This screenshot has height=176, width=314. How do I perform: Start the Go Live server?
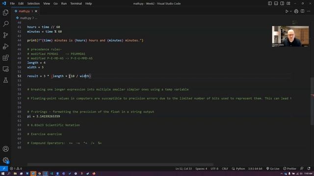(273, 169)
